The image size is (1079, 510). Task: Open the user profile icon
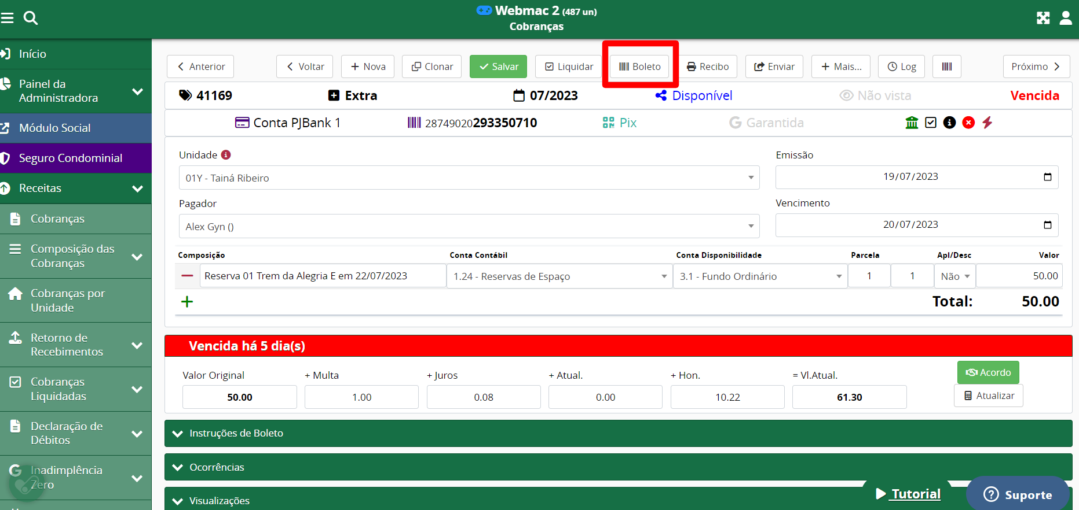1066,18
